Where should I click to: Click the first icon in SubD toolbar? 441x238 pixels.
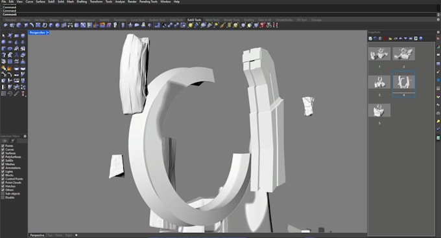pyautogui.click(x=6, y=25)
